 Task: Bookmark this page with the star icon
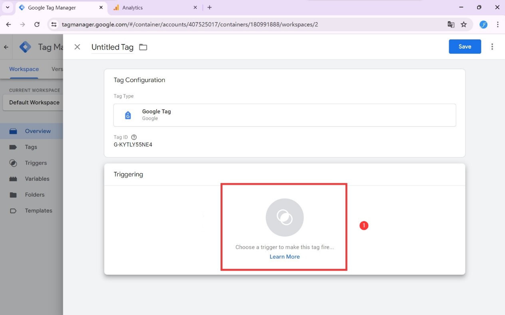click(464, 24)
